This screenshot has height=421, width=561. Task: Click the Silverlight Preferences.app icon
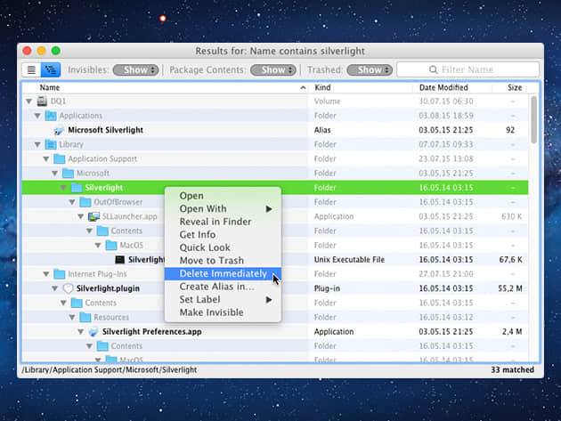(x=93, y=332)
